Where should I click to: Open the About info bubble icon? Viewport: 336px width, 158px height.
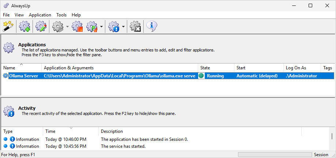point(152,27)
